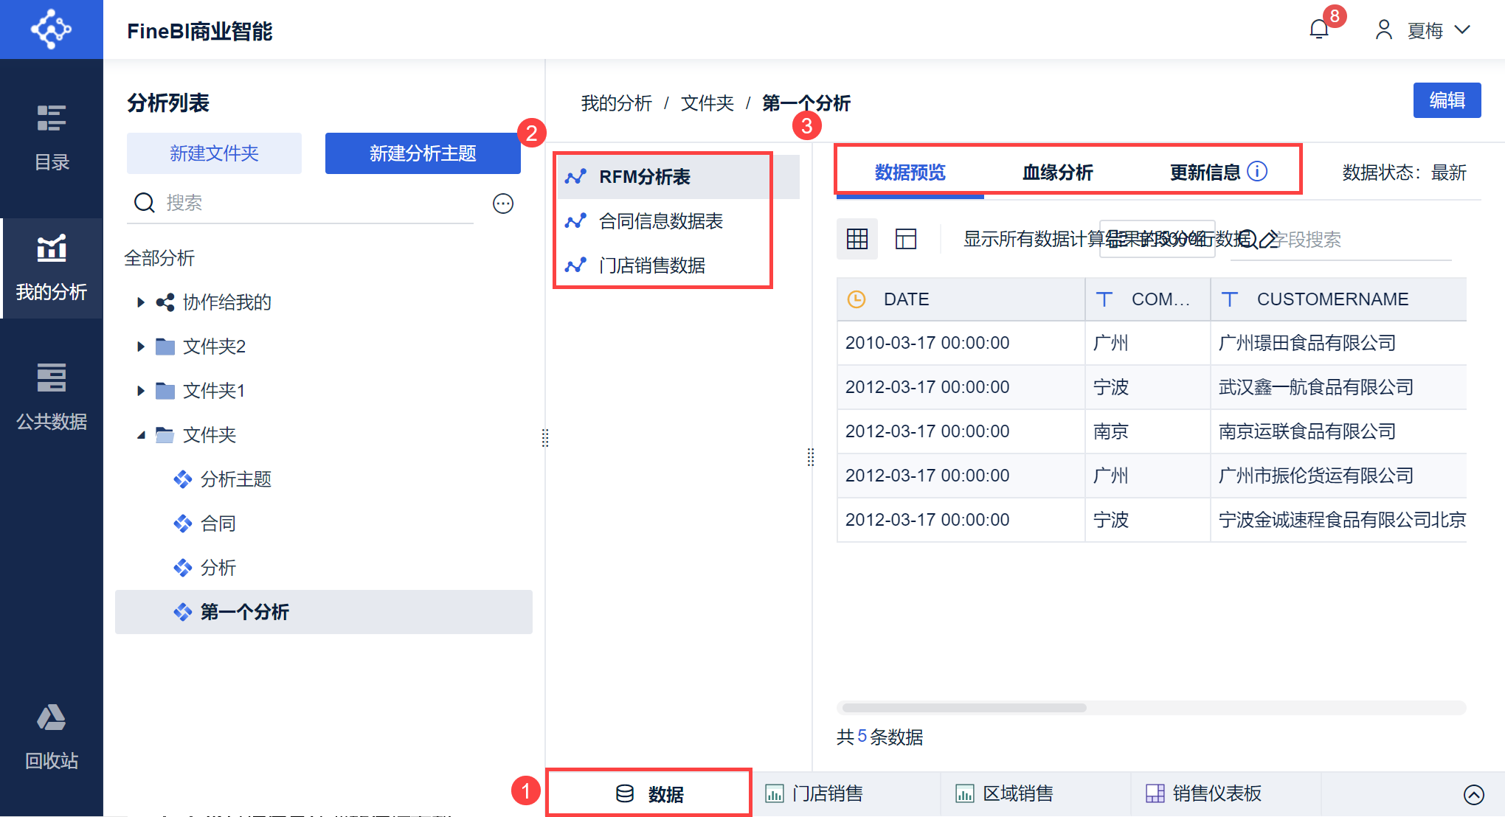Click the 更新信息 info icon
Viewport: 1505px width, 817px height.
(1258, 172)
